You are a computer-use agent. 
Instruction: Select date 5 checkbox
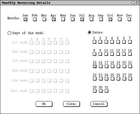tap(118, 42)
